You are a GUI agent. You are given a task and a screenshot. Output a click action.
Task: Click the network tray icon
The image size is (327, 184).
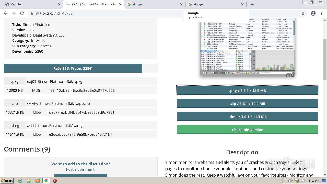[x=297, y=181]
